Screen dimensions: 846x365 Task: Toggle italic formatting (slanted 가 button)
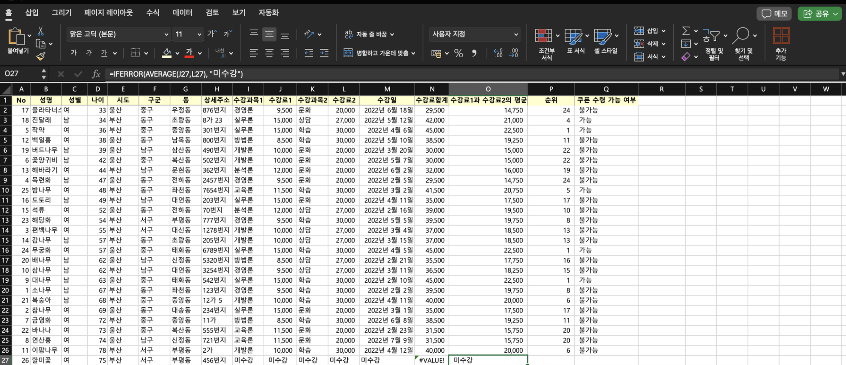[89, 53]
